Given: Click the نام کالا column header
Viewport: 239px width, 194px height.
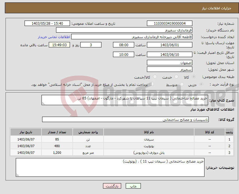Looking at the screenshot, I should pyautogui.click(x=149, y=132).
